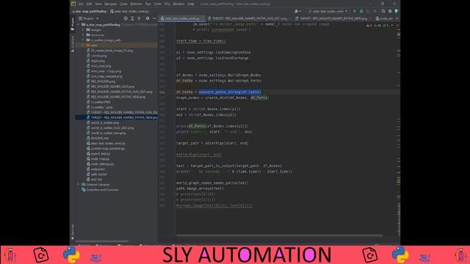470x264 pixels.
Task: Select output.txt in project tree
Action: (98, 169)
